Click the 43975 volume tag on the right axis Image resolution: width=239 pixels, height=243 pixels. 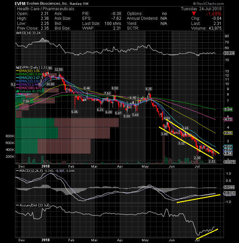[229, 162]
